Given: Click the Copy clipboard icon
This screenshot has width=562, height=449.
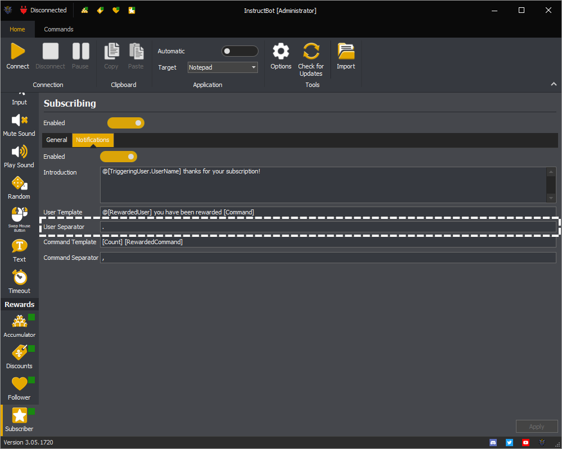Looking at the screenshot, I should pyautogui.click(x=111, y=51).
